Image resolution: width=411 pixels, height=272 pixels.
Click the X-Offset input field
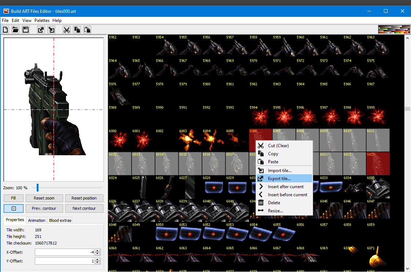coord(65,252)
